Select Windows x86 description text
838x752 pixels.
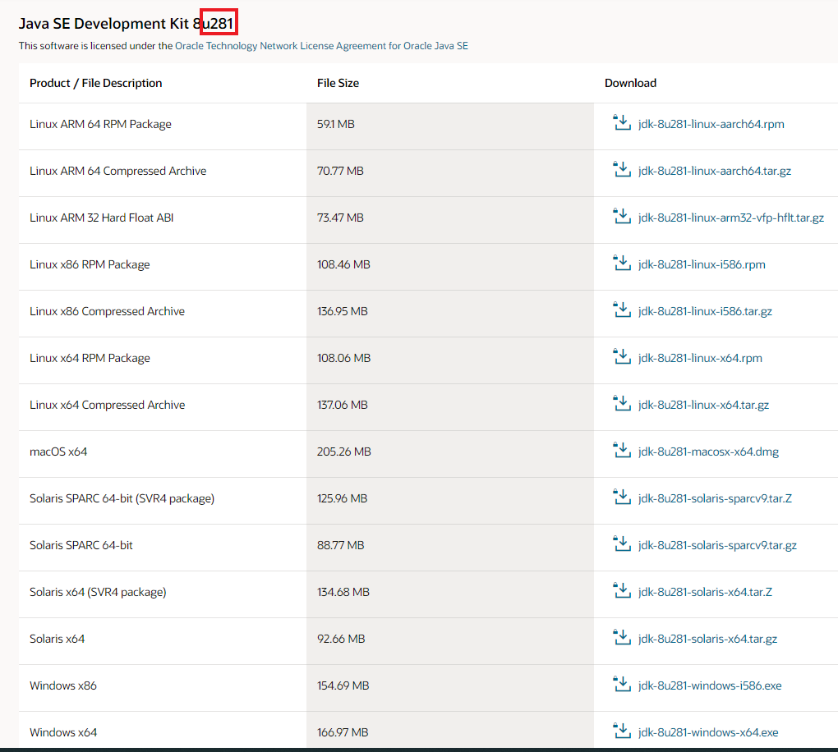coord(63,686)
